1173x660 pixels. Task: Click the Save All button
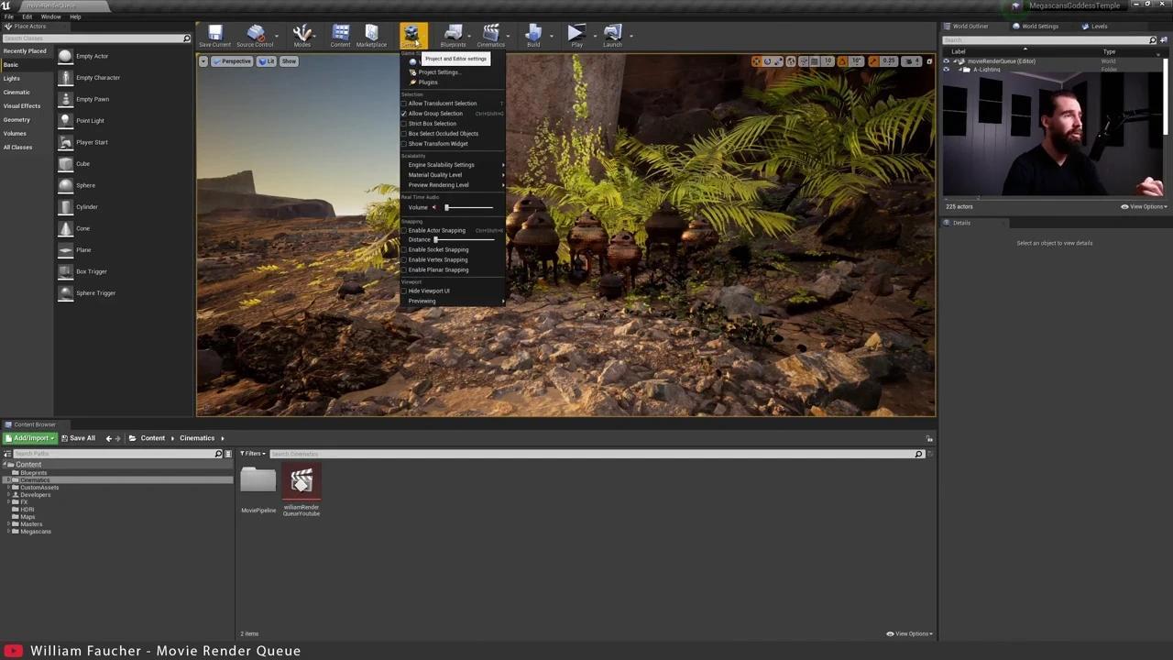81,437
